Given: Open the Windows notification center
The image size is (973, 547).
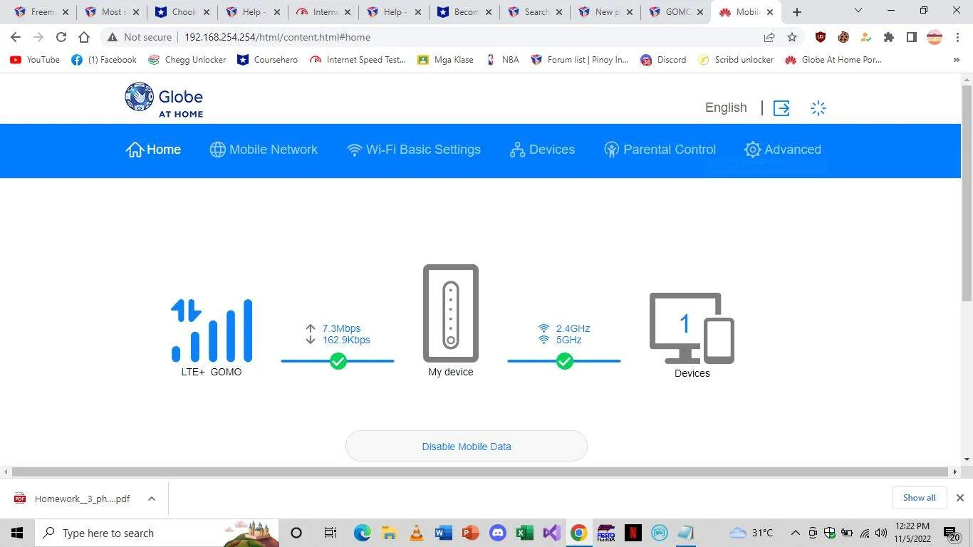Looking at the screenshot, I should point(952,533).
